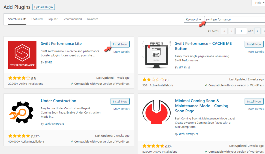Click '20,000+ Active Installations' text
Viewport: 265px width, 154px height.
click(x=26, y=84)
